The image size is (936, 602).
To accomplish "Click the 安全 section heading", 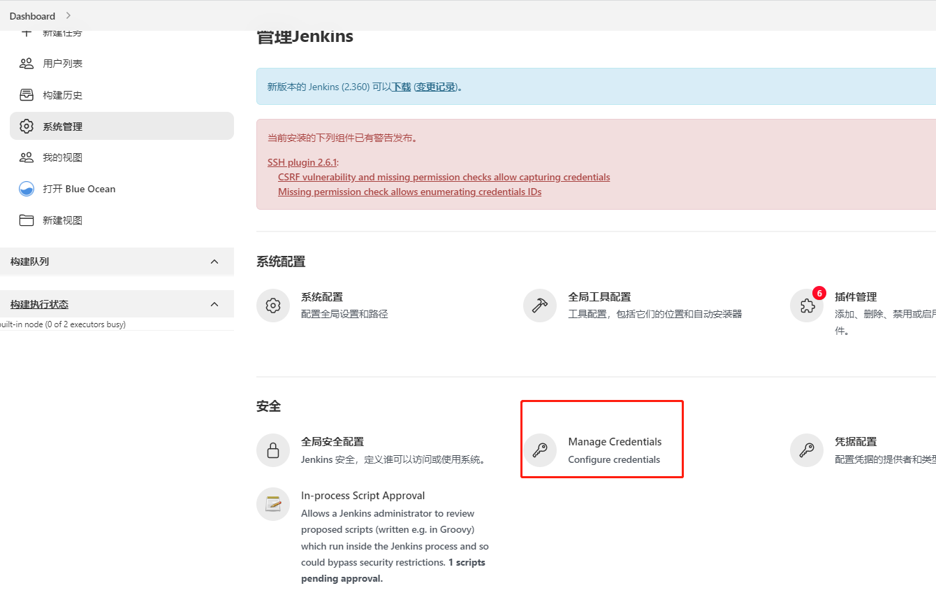I will point(268,406).
